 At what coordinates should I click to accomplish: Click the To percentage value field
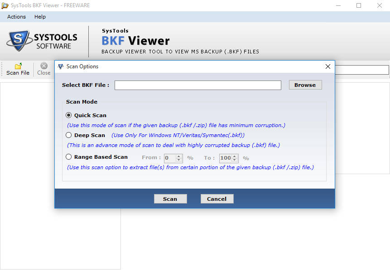point(225,158)
